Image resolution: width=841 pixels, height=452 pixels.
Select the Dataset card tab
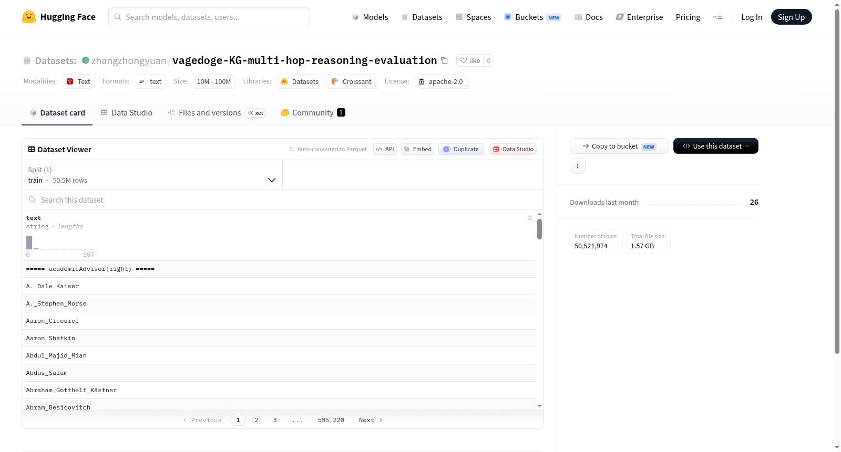tap(57, 112)
